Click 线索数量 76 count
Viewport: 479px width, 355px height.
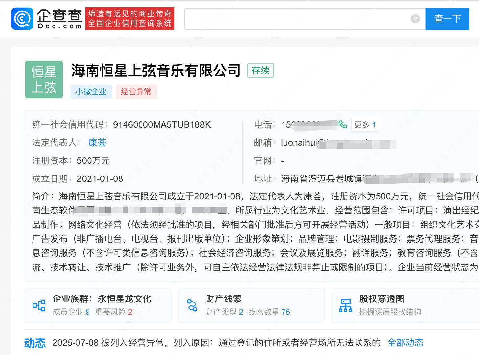[x=269, y=312]
